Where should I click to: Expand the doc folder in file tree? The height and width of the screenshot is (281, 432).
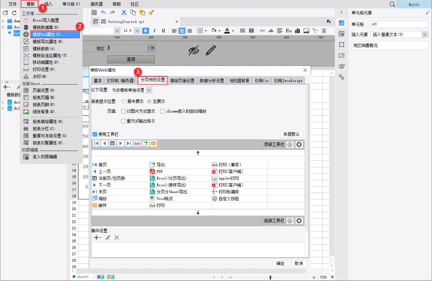(x=3, y=27)
